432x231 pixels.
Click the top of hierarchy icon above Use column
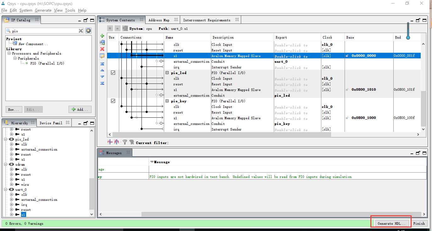(110, 28)
